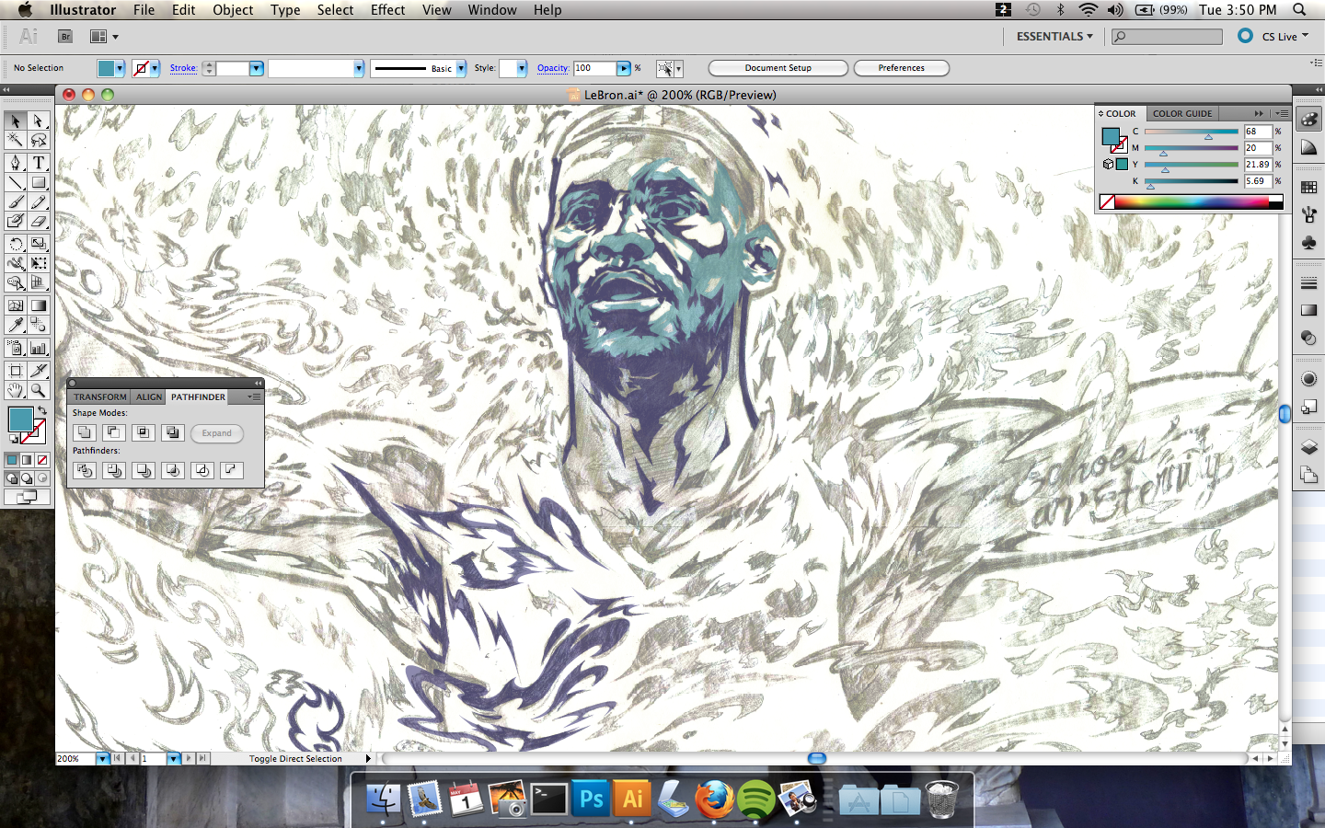Screen dimensions: 1325x828
Task: Switch to the ALIGN tab
Action: (149, 397)
